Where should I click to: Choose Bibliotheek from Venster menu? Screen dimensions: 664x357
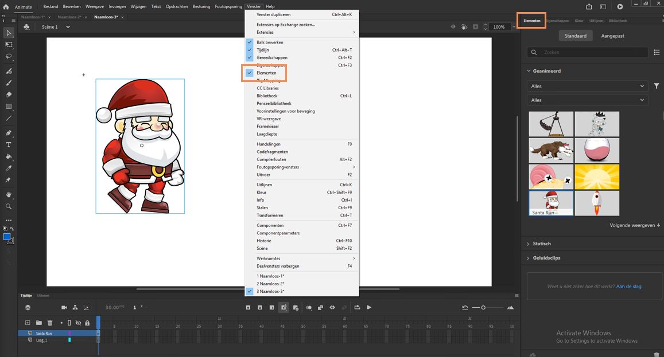[x=302, y=96]
